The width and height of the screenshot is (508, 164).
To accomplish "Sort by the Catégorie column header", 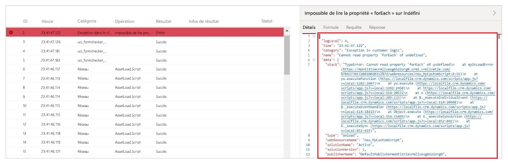I will 87,21.
